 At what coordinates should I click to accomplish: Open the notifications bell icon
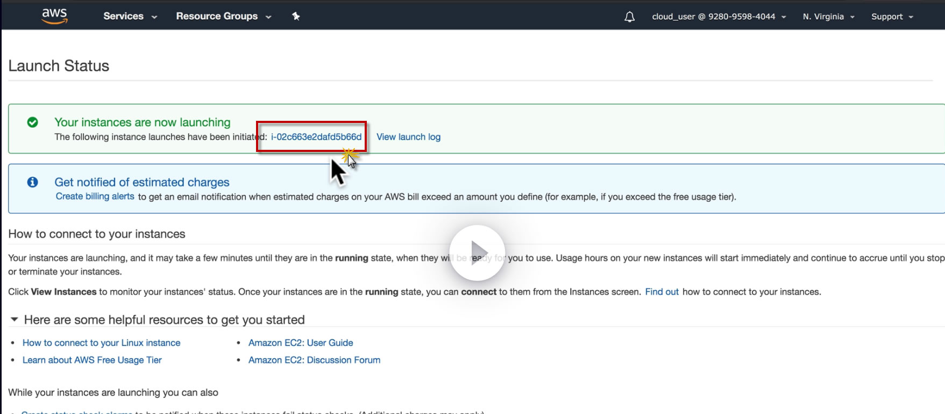point(629,17)
